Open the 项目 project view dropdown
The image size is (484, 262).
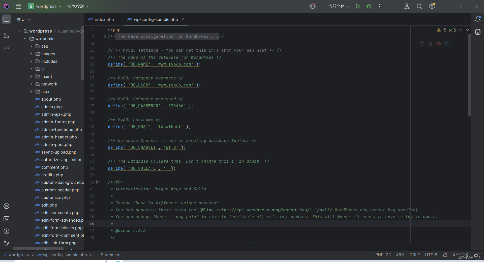[23, 19]
